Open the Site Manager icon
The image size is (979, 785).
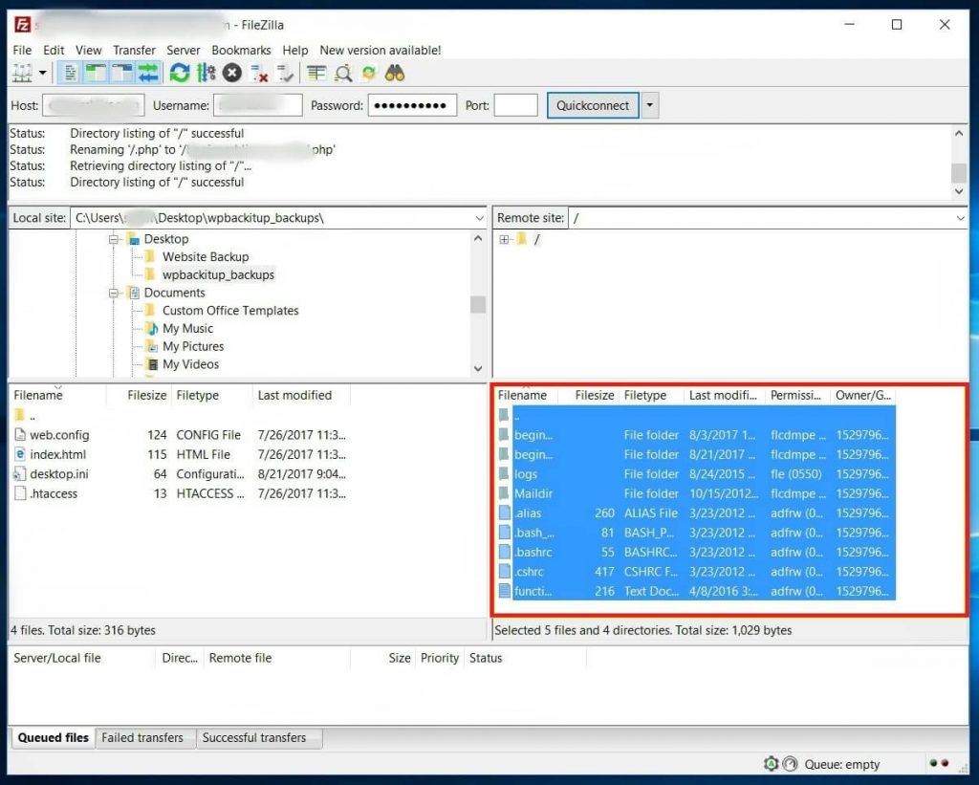22,74
